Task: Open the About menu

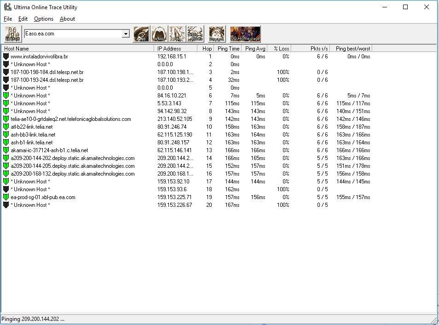Action: (x=68, y=19)
